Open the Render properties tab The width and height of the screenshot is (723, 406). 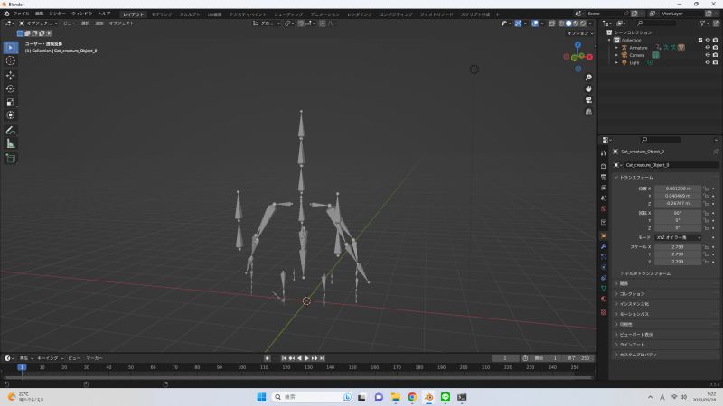point(604,166)
